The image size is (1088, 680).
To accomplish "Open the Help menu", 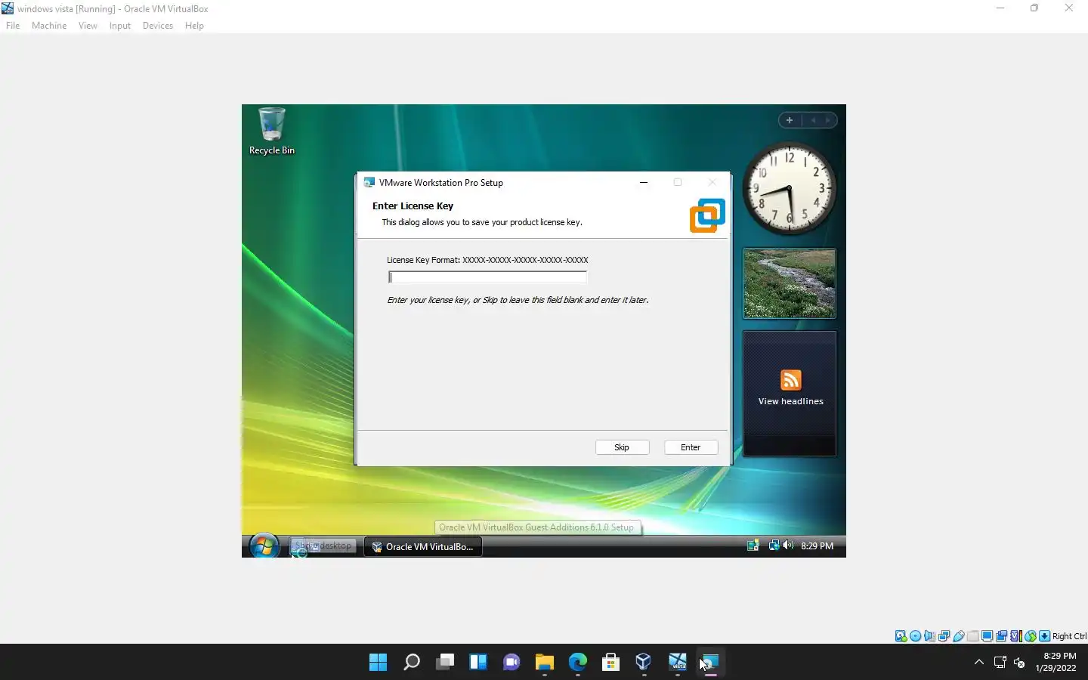I will [x=194, y=26].
